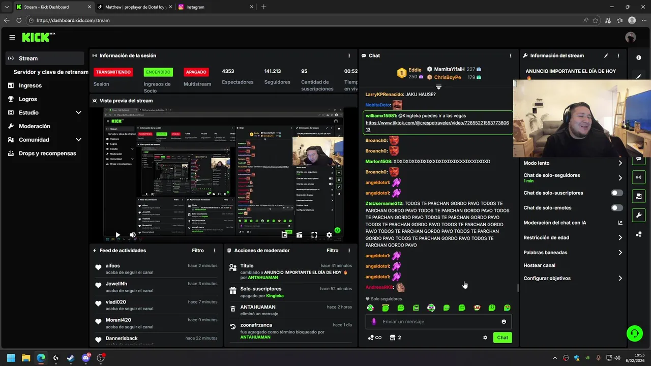This screenshot has height=366, width=651.
Task: Expand the Comunidad sidebar section
Action: point(78,140)
